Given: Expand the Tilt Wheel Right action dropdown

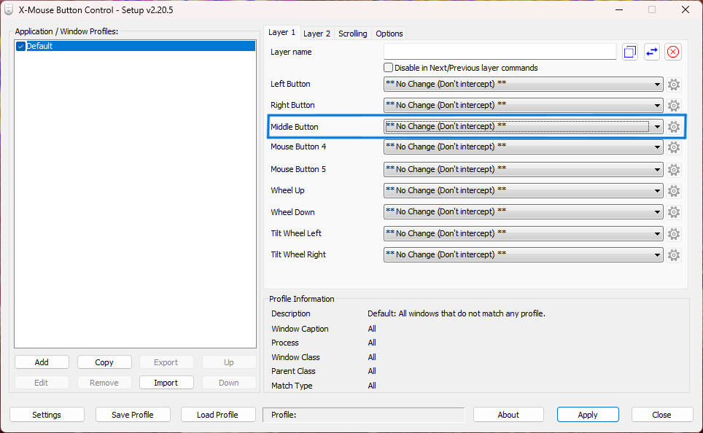Looking at the screenshot, I should coord(523,254).
